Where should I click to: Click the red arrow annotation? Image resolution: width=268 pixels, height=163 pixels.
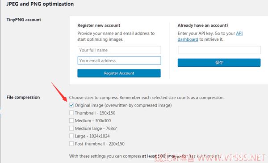(x=59, y=92)
